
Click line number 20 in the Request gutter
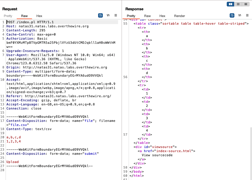[3, 137]
